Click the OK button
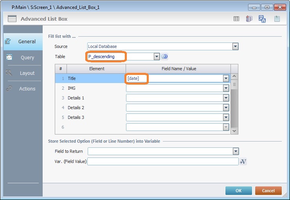The height and width of the screenshot is (200, 290). 239,191
